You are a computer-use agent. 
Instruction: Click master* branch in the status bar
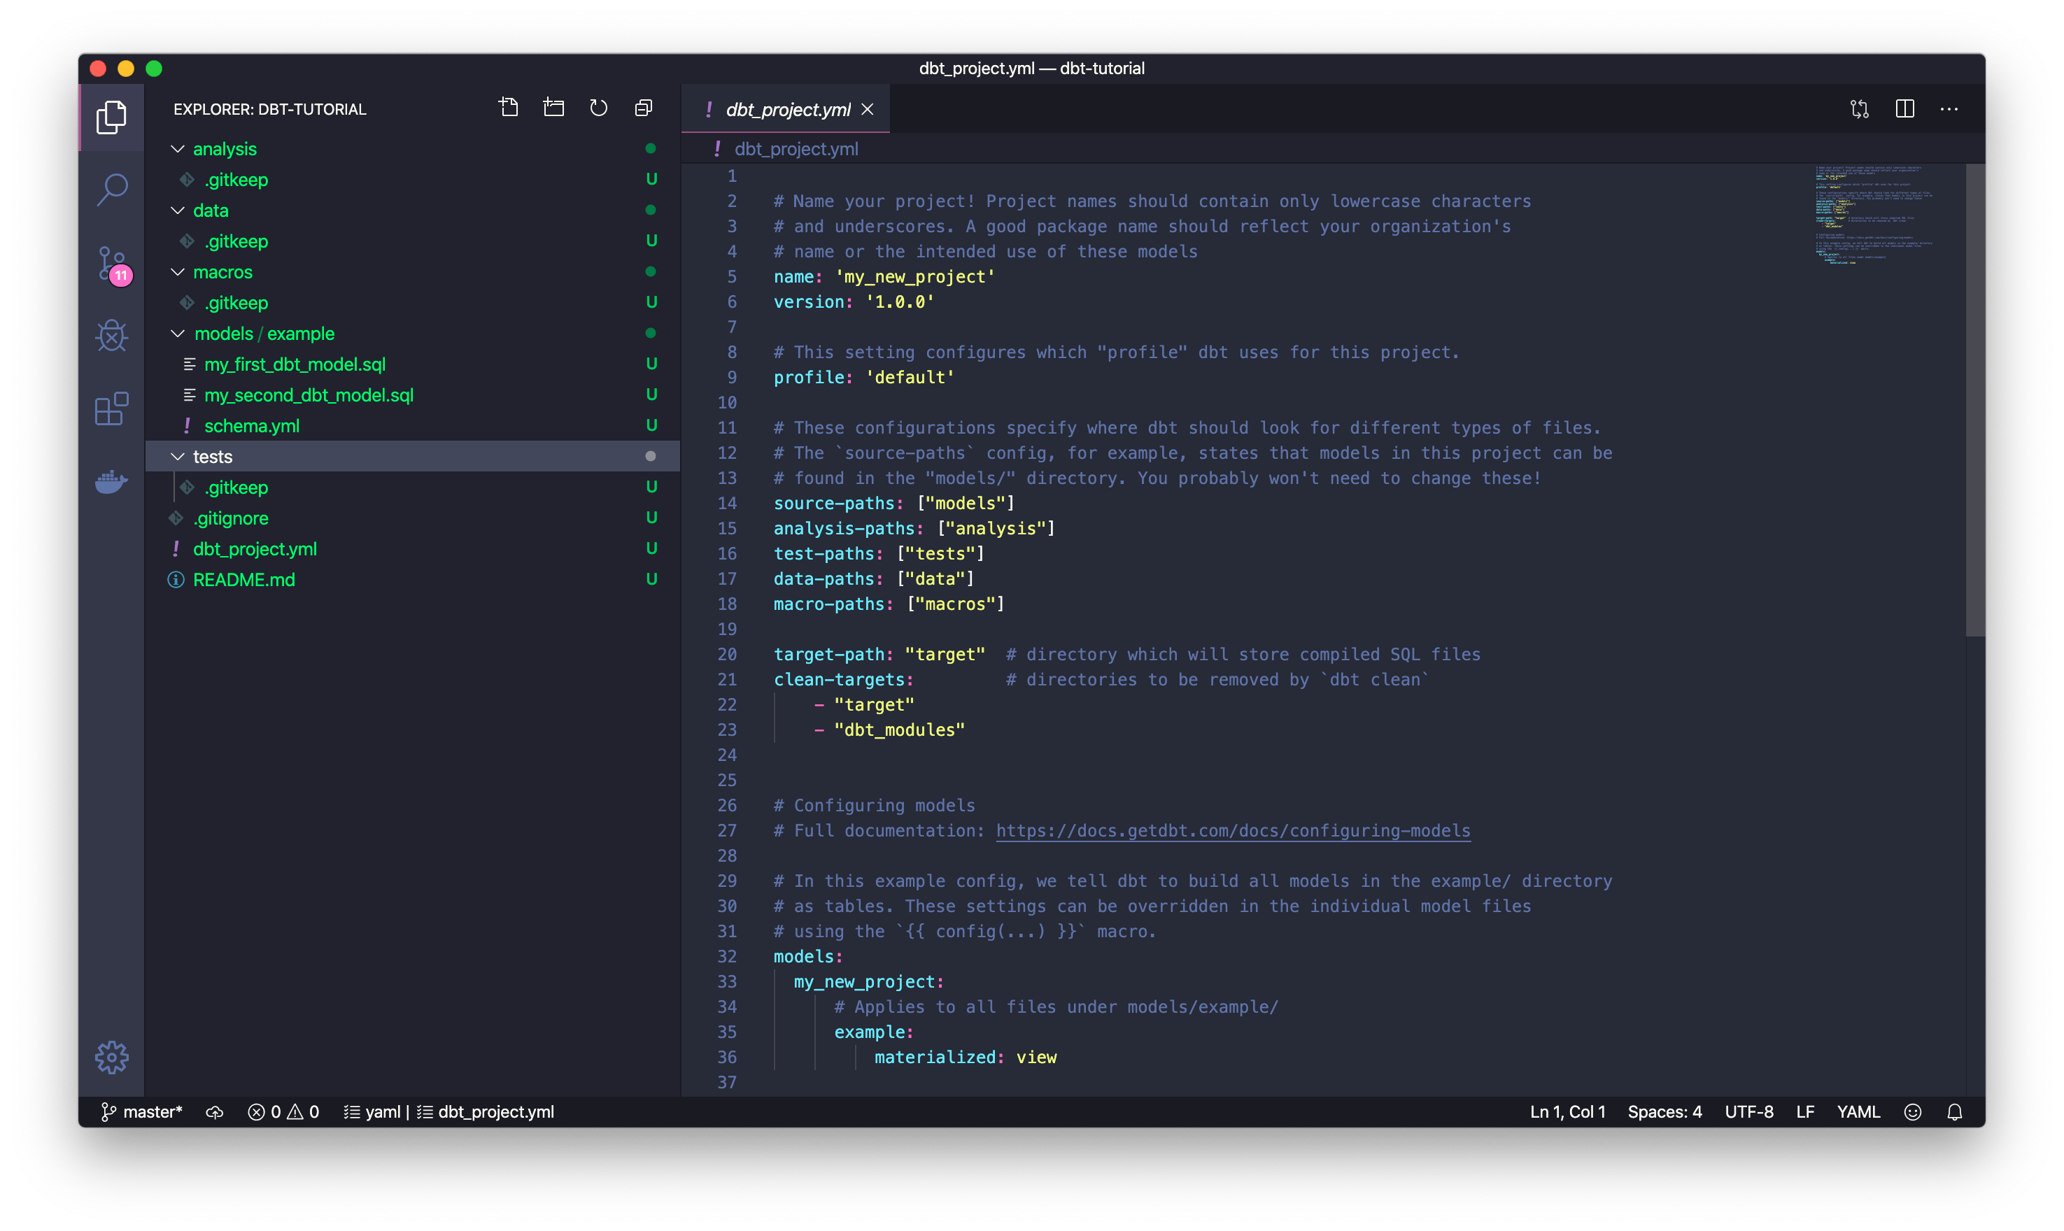click(143, 1111)
